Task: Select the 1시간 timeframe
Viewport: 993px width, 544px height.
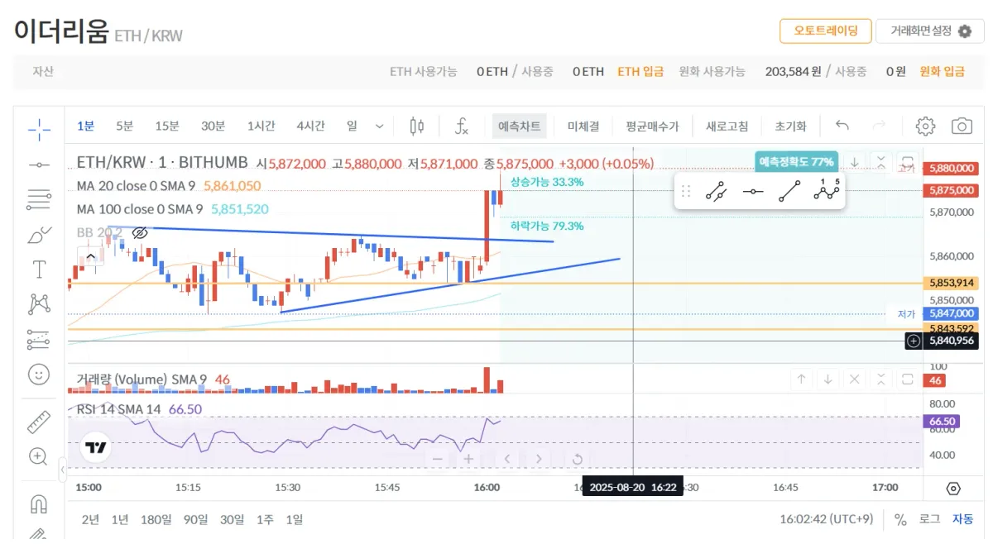Action: [x=261, y=126]
